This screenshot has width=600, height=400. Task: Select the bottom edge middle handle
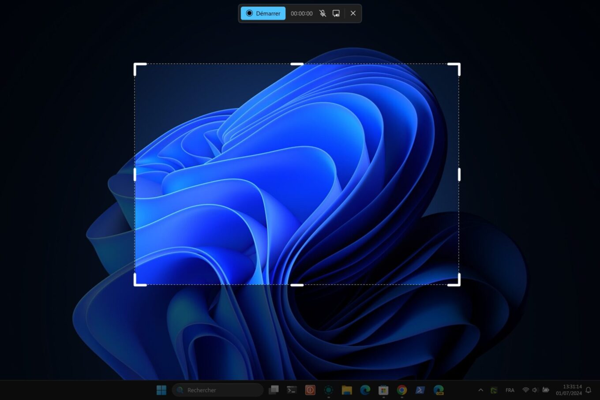pos(297,285)
